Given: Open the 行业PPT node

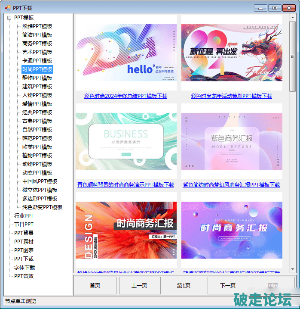Looking at the screenshot, I should click(x=24, y=216).
